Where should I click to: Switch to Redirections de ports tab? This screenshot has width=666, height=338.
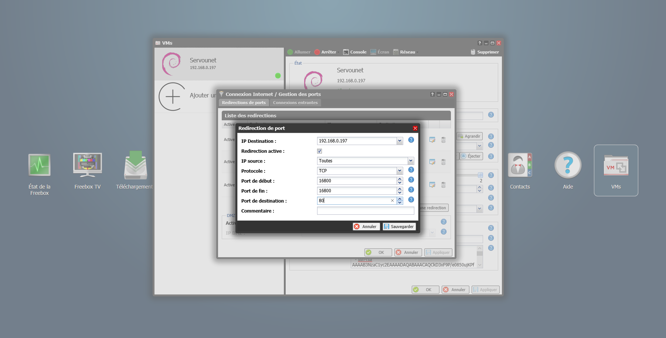tap(244, 103)
